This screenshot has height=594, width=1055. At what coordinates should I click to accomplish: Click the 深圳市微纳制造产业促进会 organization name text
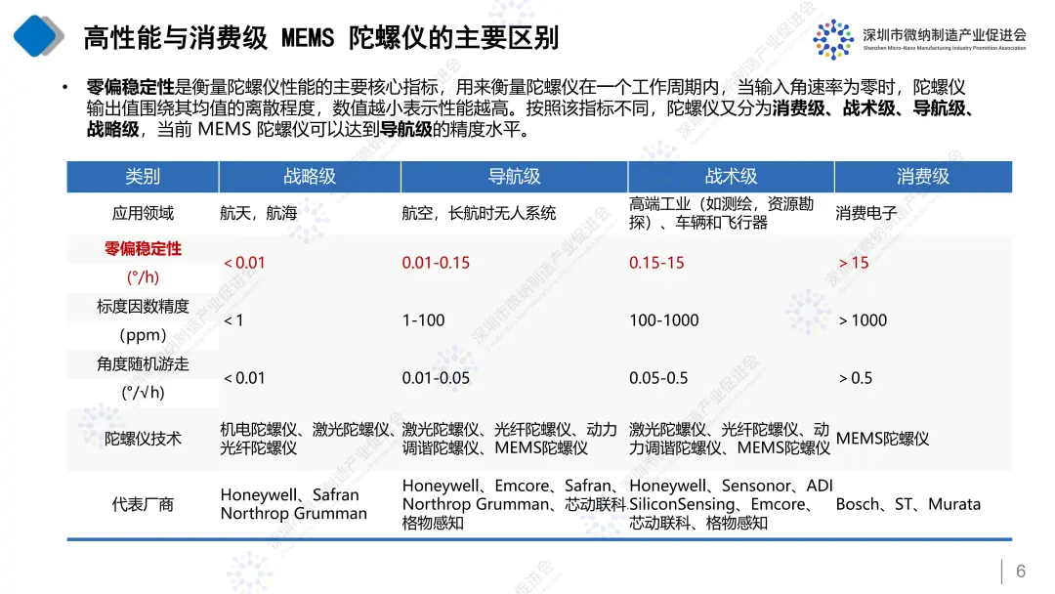pos(945,34)
